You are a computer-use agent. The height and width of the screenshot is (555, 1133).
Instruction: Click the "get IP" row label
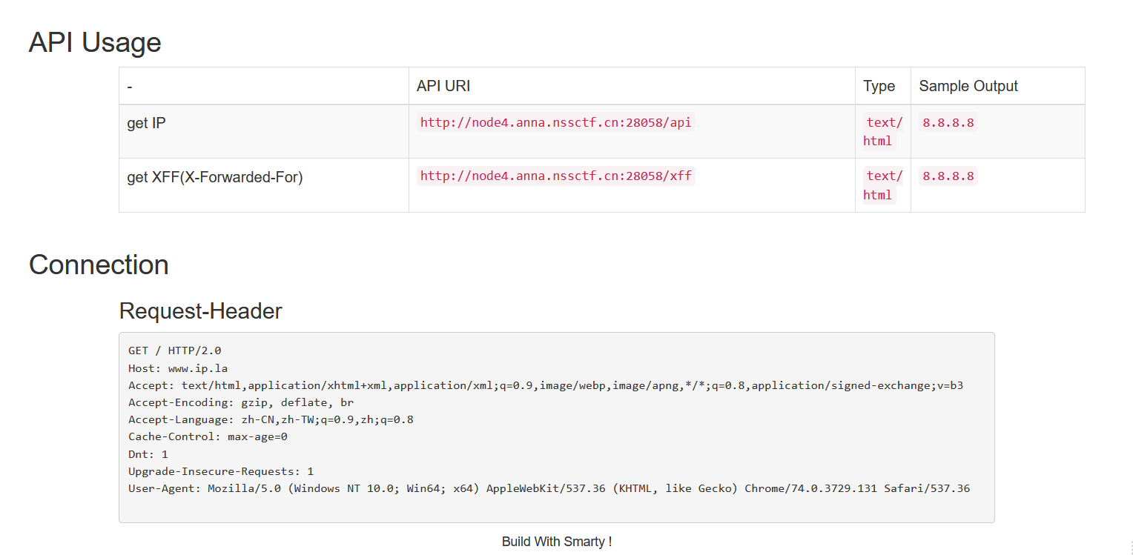coord(147,123)
